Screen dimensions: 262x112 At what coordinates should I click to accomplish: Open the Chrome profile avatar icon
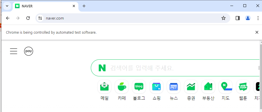click(248, 18)
